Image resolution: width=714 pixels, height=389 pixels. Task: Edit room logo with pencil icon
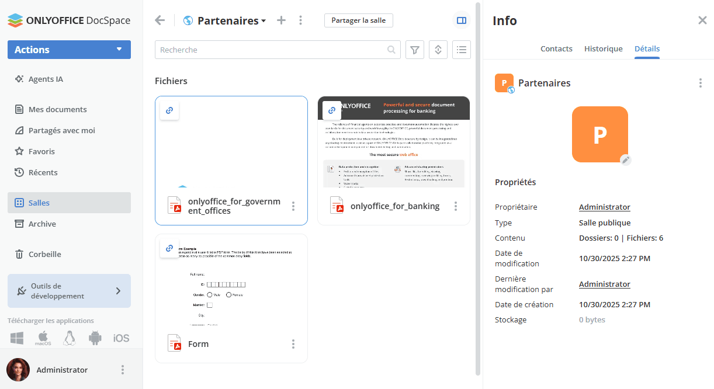click(x=626, y=160)
